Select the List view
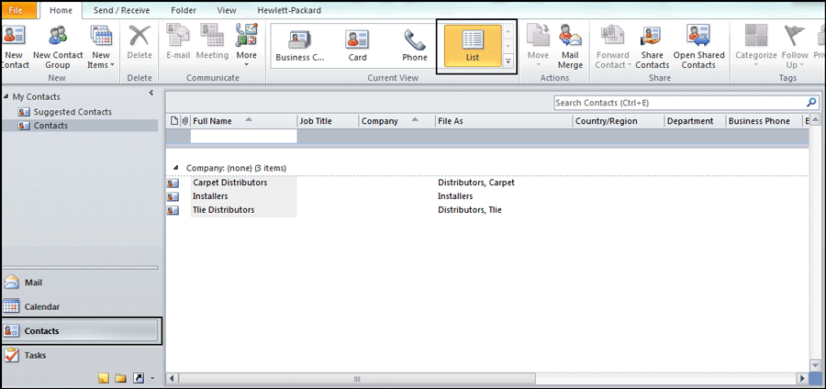 473,44
